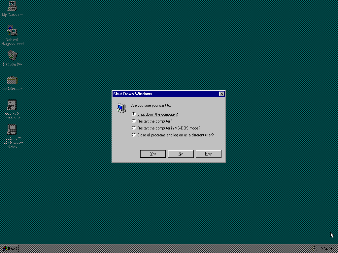Click the taskbar clock

[327, 249]
